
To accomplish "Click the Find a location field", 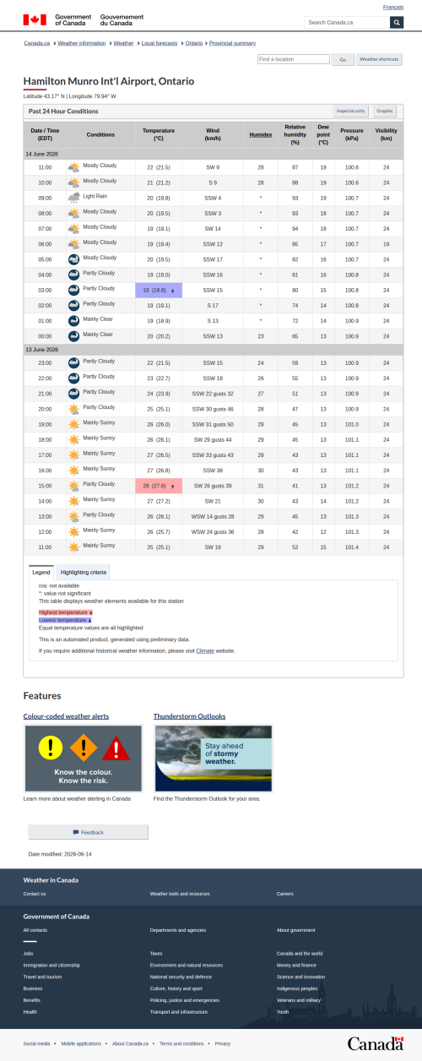I will (x=294, y=59).
